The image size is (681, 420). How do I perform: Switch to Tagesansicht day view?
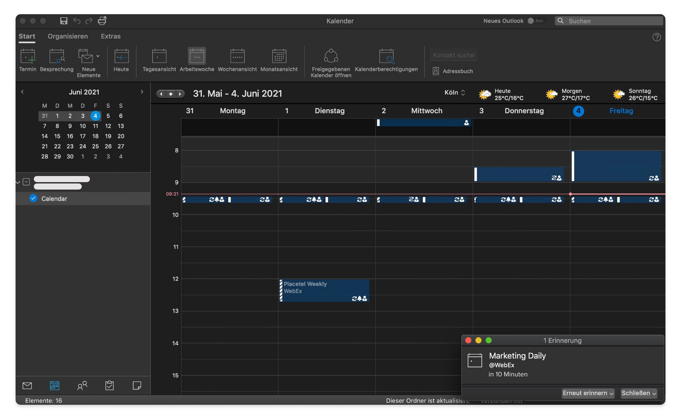point(159,56)
